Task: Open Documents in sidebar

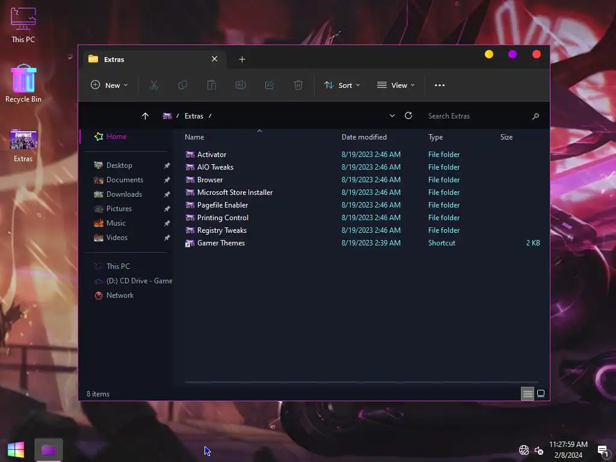Action: tap(125, 180)
